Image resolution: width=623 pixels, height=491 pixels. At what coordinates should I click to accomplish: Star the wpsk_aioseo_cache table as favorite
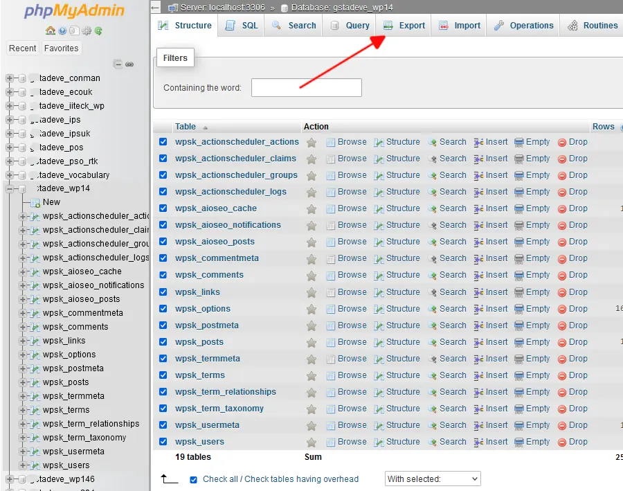[x=311, y=208]
